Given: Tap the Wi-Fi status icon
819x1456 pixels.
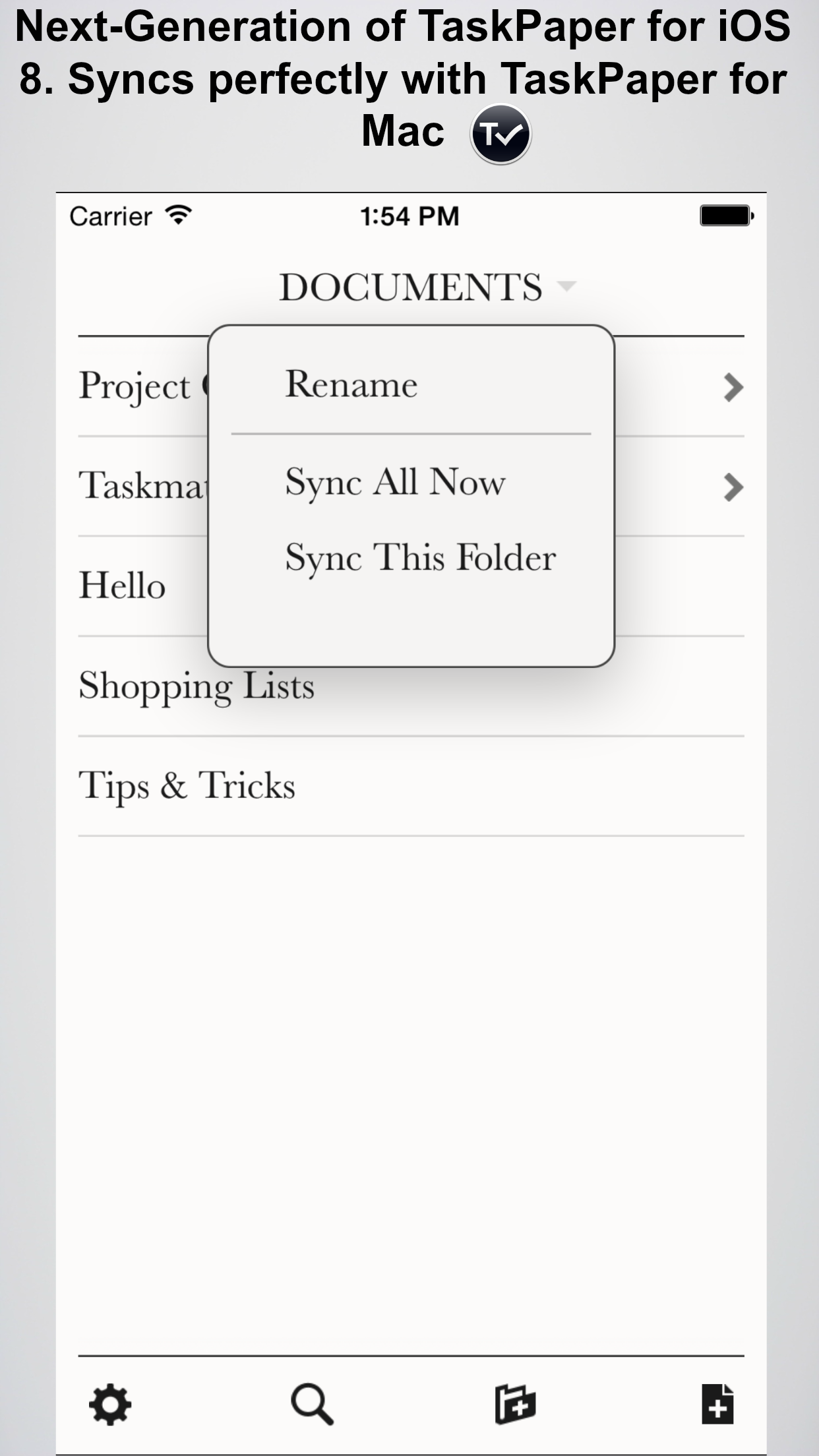Looking at the screenshot, I should [178, 215].
